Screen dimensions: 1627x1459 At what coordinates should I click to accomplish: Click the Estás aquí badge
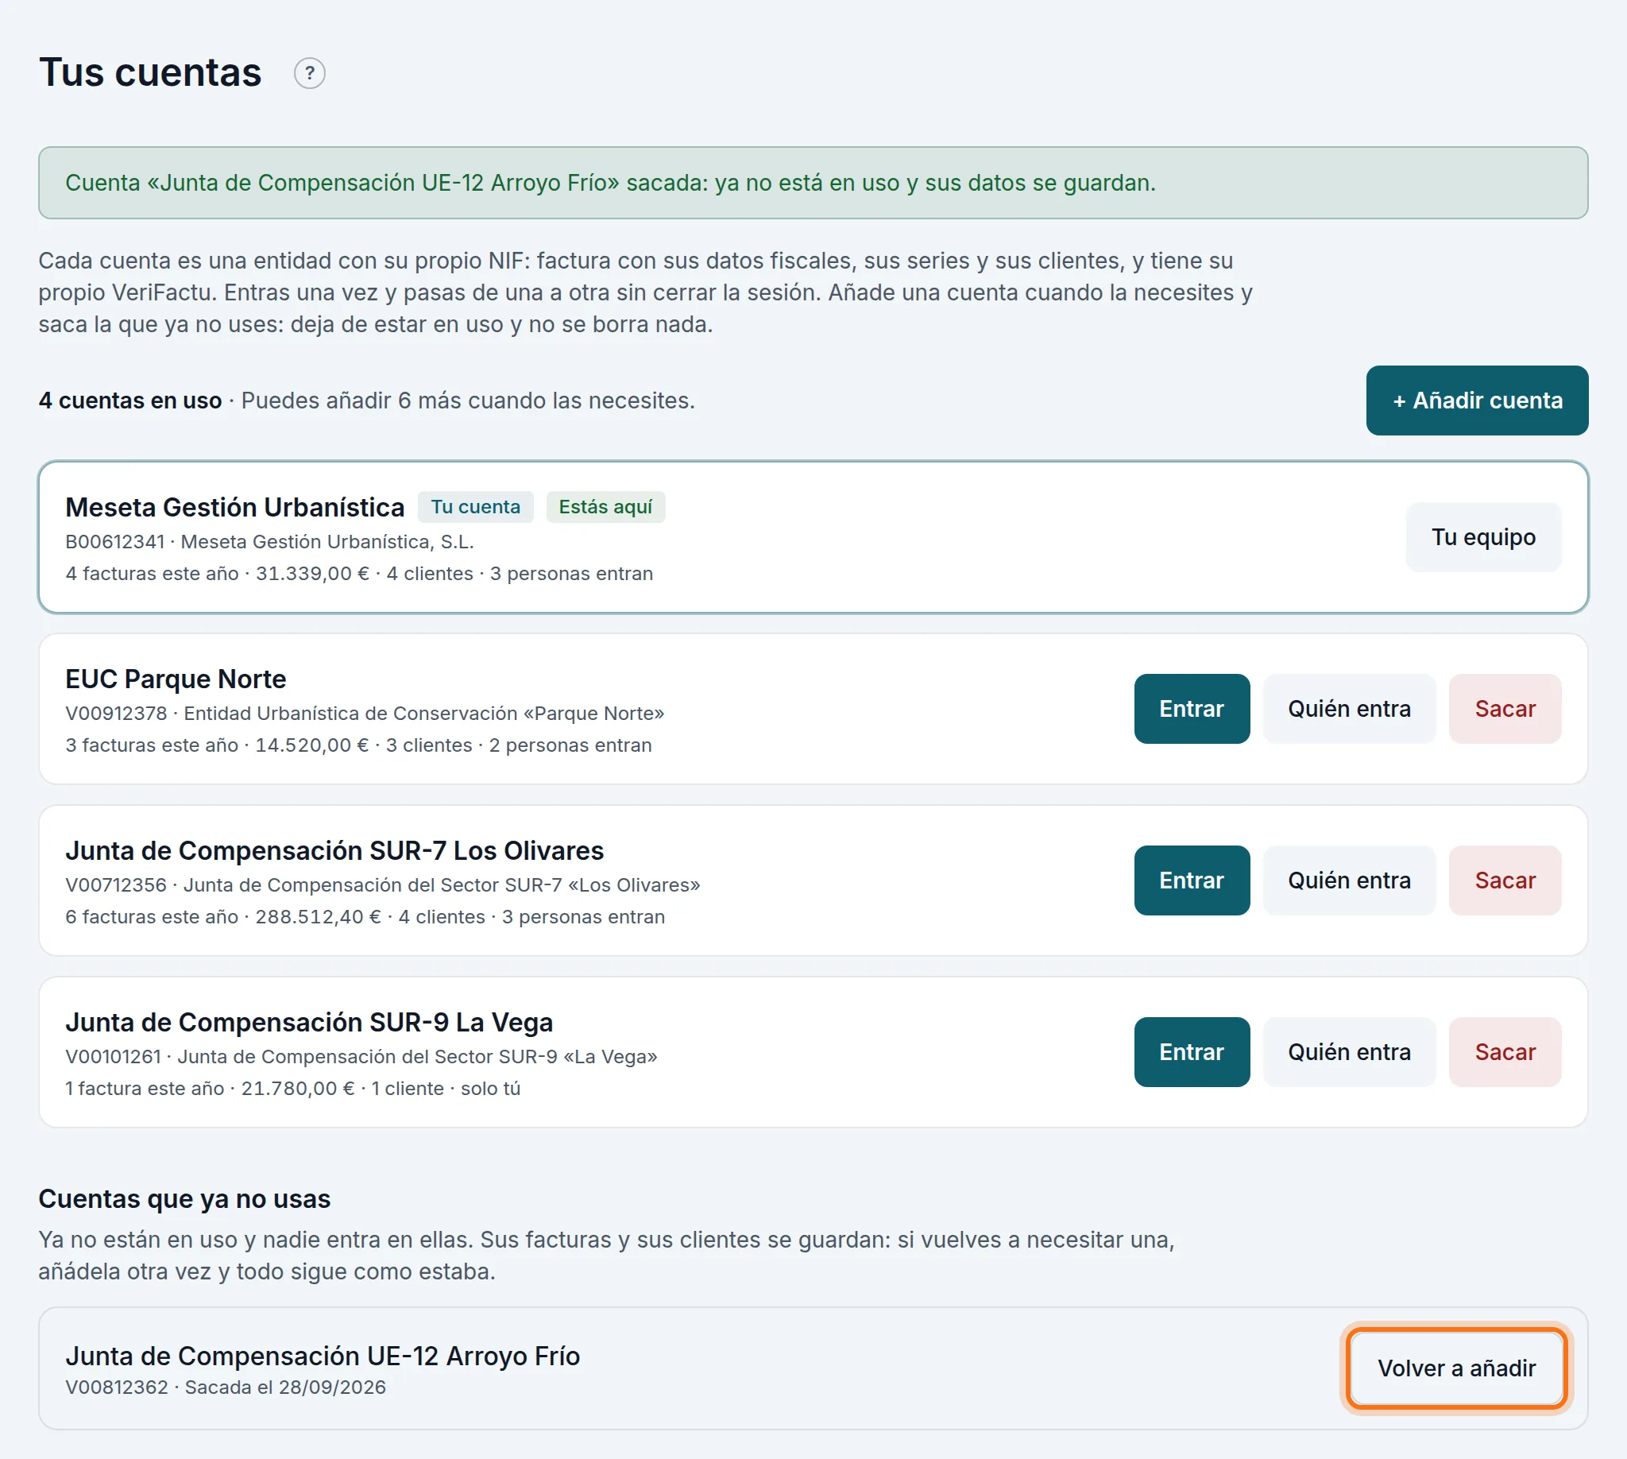click(605, 507)
